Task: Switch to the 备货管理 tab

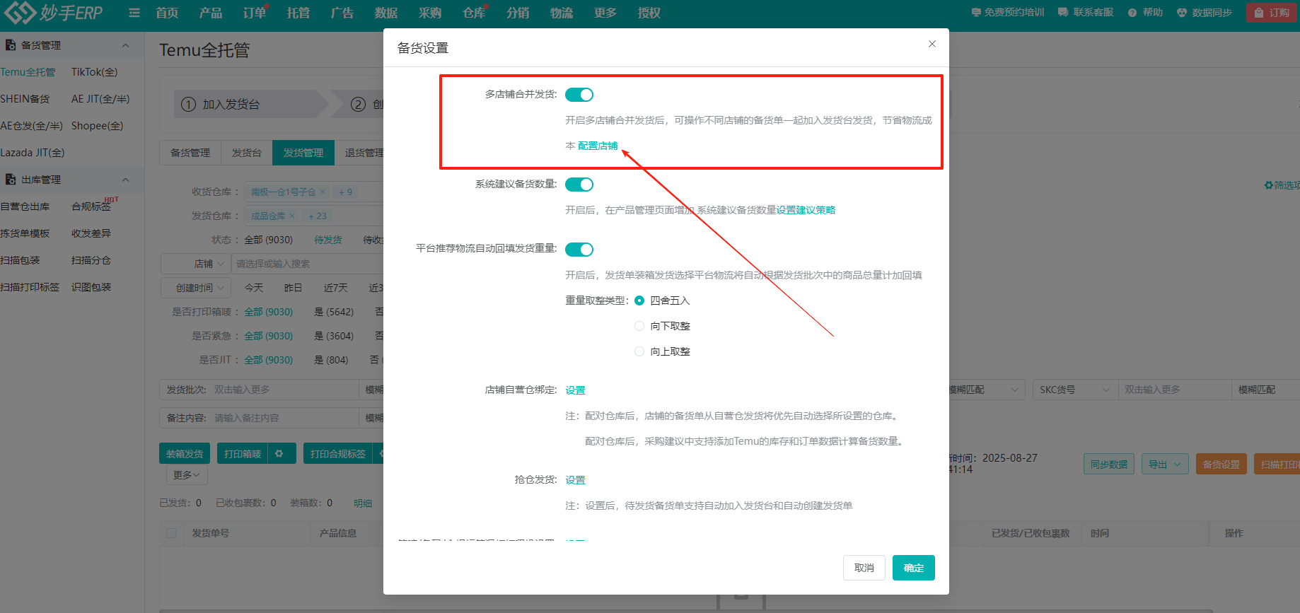Action: coord(190,153)
